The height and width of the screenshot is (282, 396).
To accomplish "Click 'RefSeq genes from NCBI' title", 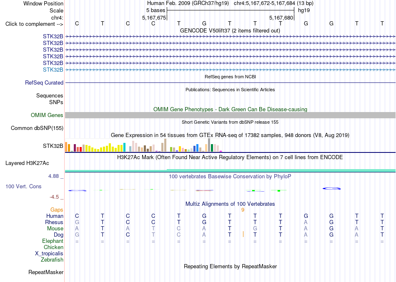I will [x=230, y=77].
